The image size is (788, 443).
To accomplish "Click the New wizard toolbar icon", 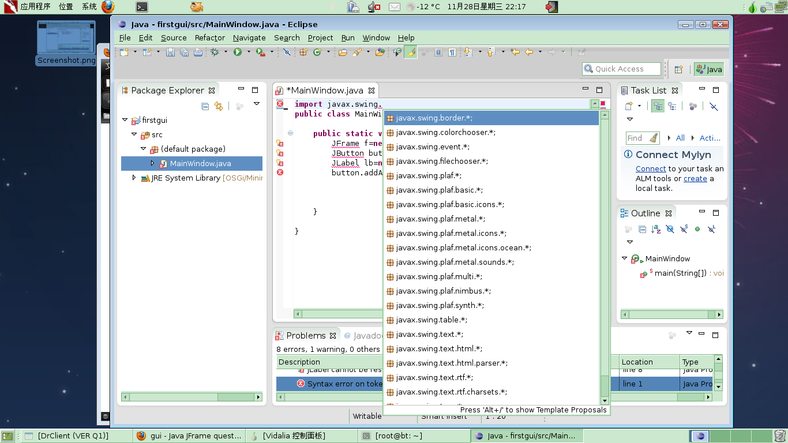I will (123, 52).
